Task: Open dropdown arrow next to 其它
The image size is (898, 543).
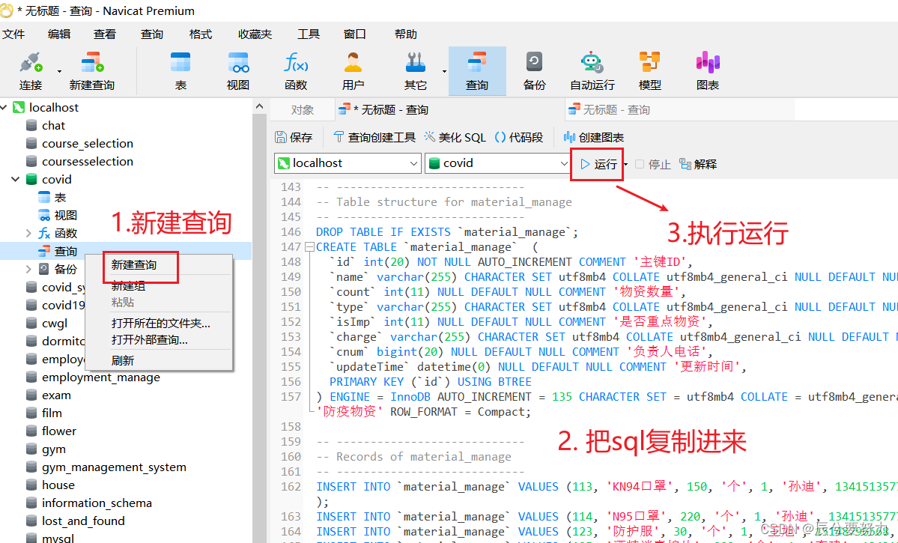Action: pos(444,71)
